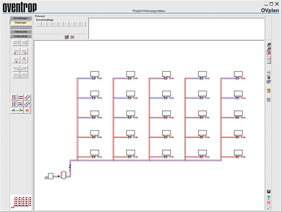Screen dimensions: 282x212
Task: Select clipboard slot 1 in Zwischenablage
Action: pos(39,24)
